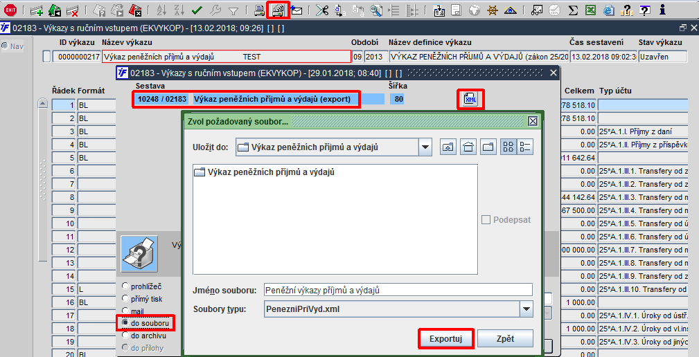The height and width of the screenshot is (357, 699).
Task: Click the XML export icon
Action: coord(470,99)
